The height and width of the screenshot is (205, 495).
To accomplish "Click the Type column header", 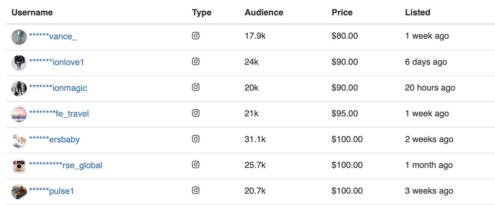I will 202,12.
